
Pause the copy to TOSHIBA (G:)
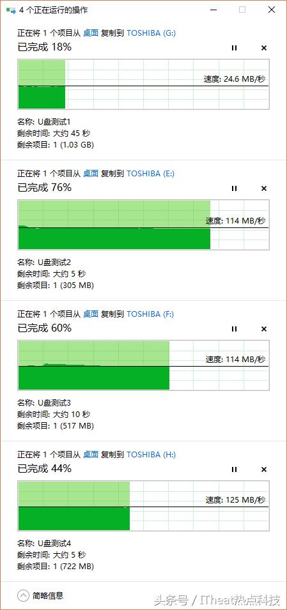pos(234,48)
